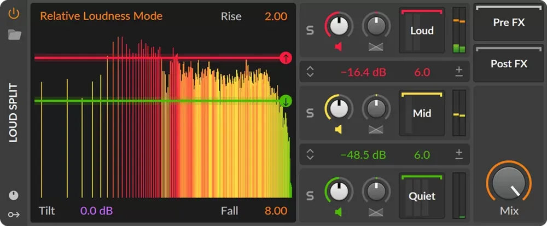Click up/down stepper beside -48.5 dB

(310, 155)
